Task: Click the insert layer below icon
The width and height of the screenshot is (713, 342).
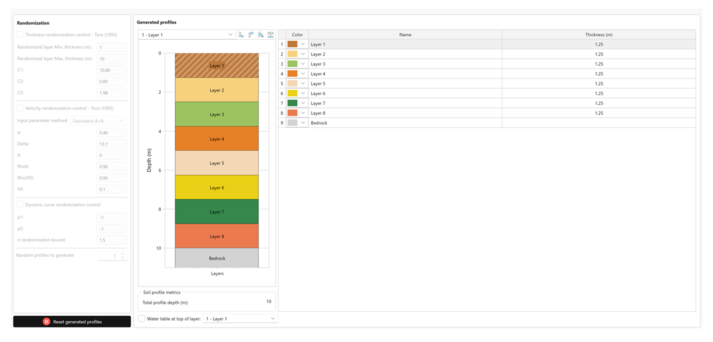Action: 241,35
